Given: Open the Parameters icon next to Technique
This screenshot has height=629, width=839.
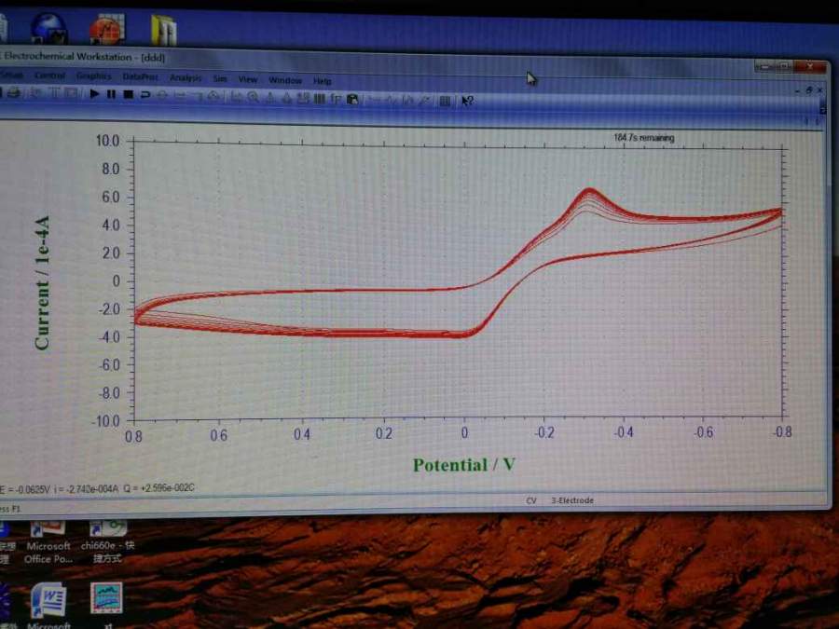Looking at the screenshot, I should point(71,93).
